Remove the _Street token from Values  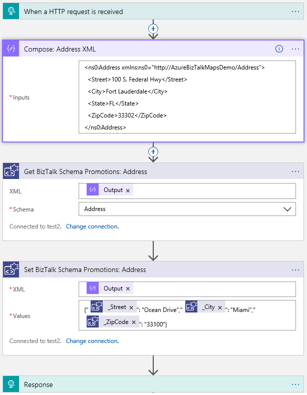(x=131, y=307)
